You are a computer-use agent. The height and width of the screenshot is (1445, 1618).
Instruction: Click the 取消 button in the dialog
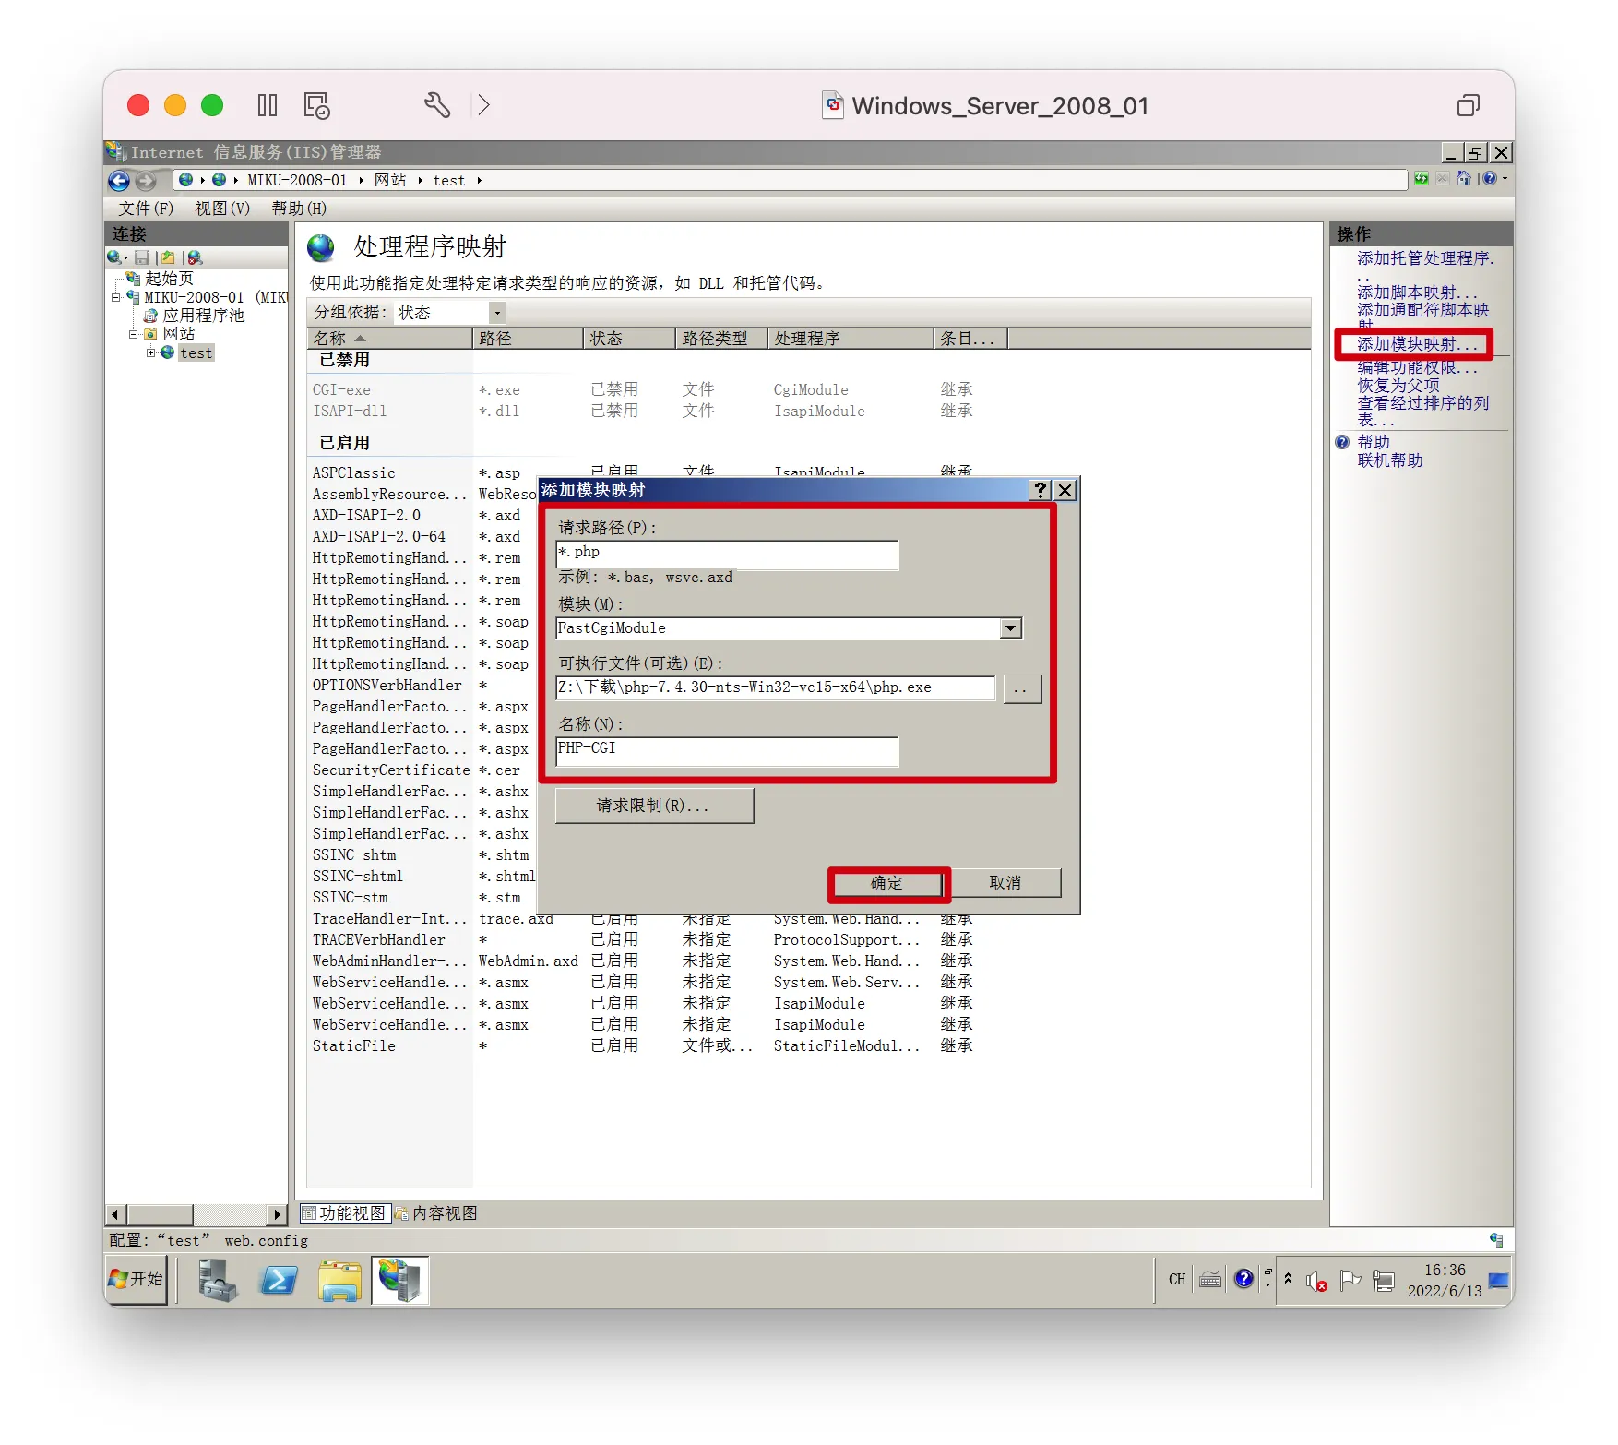click(1005, 883)
